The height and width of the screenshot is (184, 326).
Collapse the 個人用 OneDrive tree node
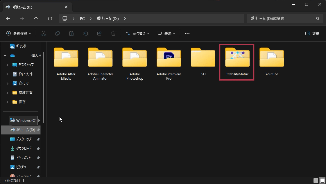coord(5,56)
